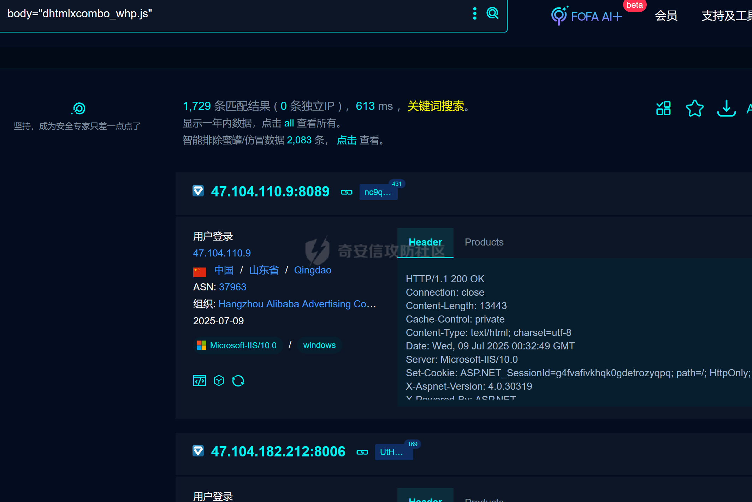
Task: Click the Microsoft logo on IIS tag
Action: click(x=202, y=345)
